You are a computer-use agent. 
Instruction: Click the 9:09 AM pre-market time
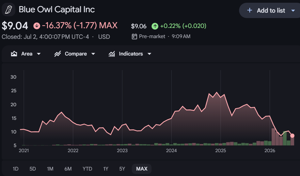click(181, 36)
